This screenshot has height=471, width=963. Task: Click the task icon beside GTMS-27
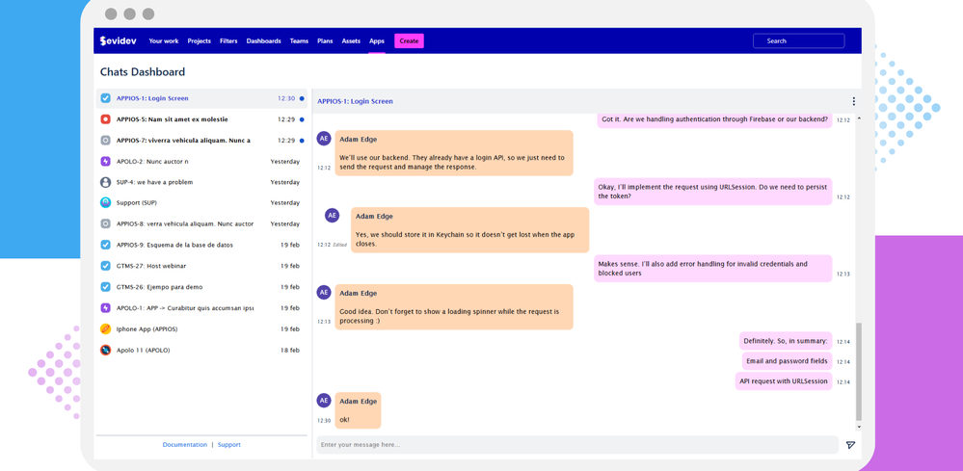[105, 266]
